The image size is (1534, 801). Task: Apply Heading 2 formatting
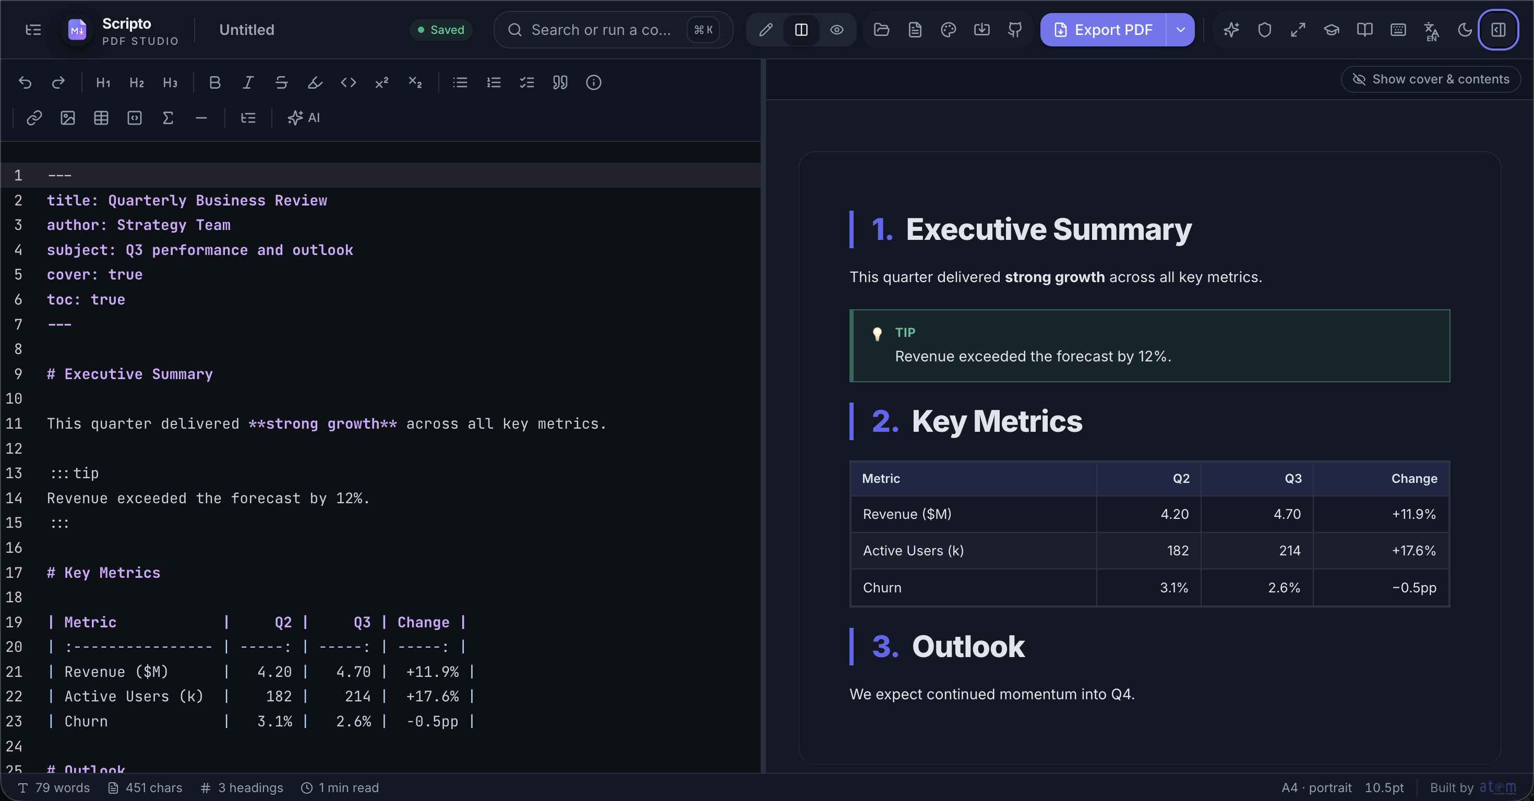[136, 83]
